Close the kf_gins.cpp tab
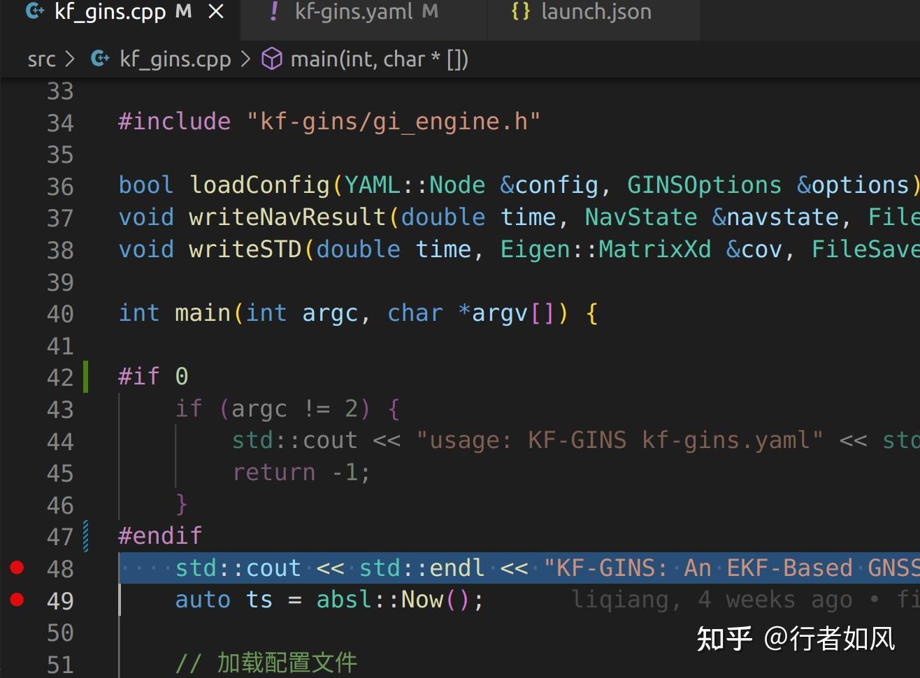This screenshot has height=678, width=920. coord(216,11)
